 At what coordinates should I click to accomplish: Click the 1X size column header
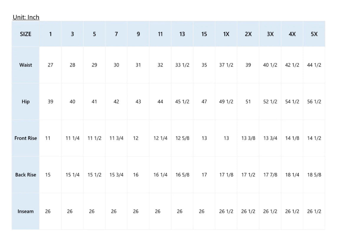(226, 34)
